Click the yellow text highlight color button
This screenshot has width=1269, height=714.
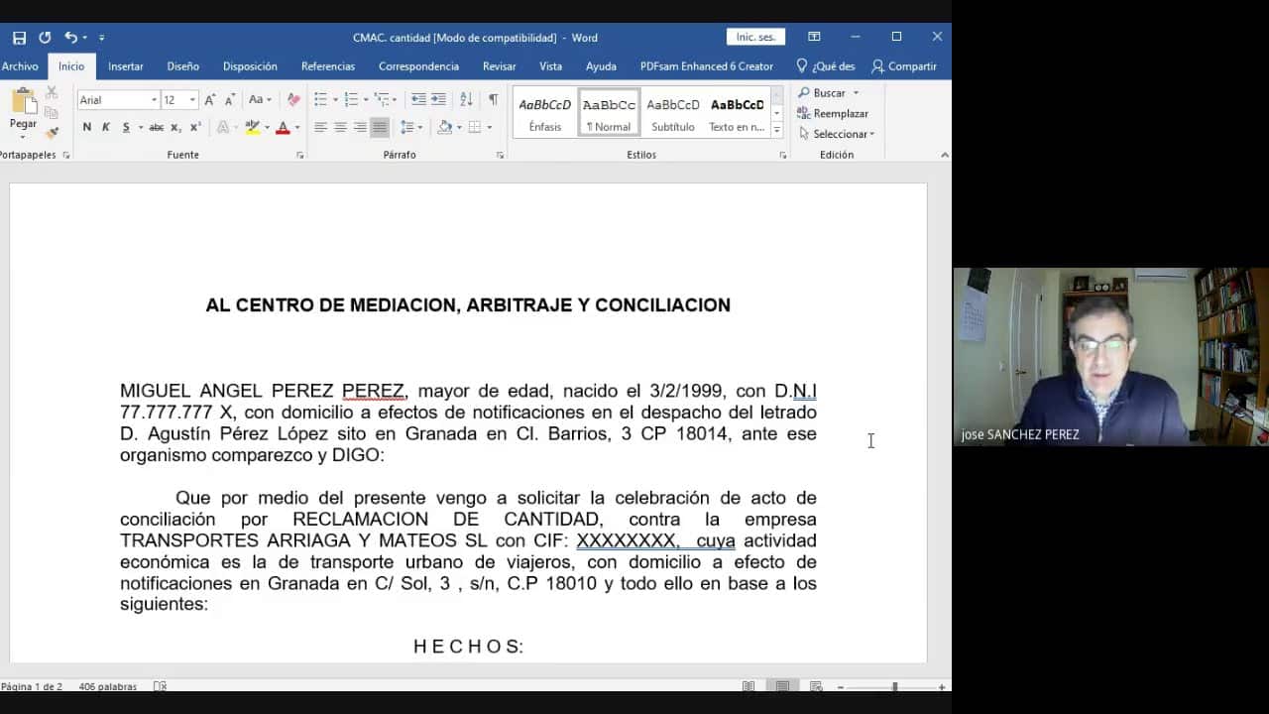point(252,127)
